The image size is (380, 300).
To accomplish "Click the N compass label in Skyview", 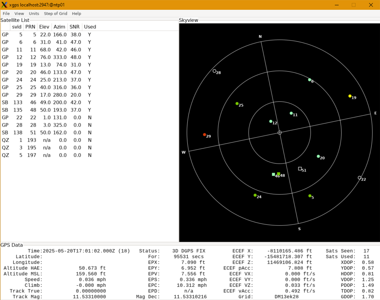I will [x=260, y=37].
